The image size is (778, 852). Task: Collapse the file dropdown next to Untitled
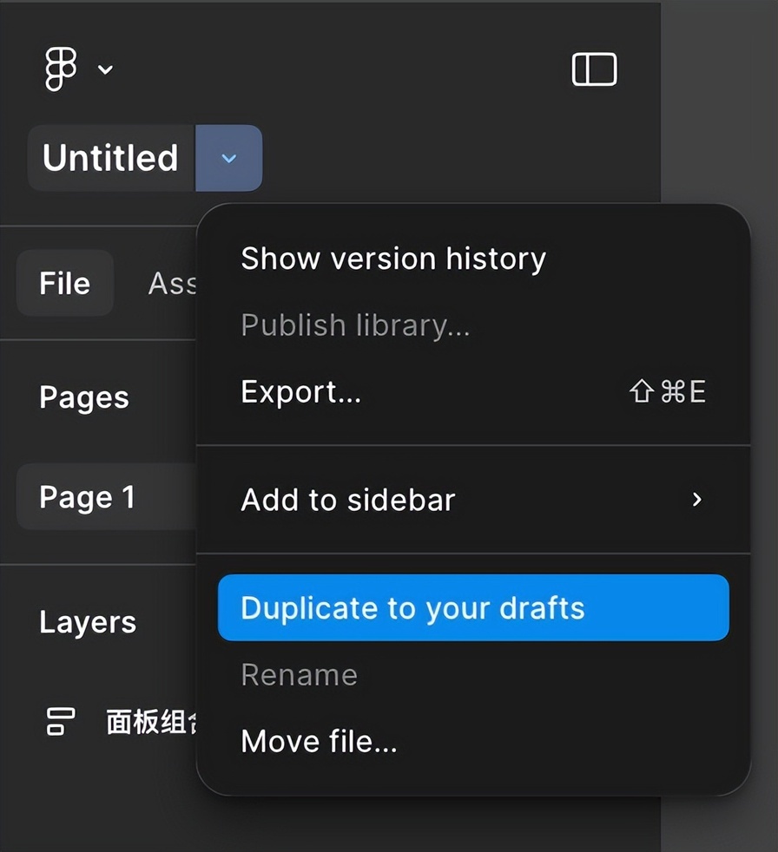[x=229, y=158]
